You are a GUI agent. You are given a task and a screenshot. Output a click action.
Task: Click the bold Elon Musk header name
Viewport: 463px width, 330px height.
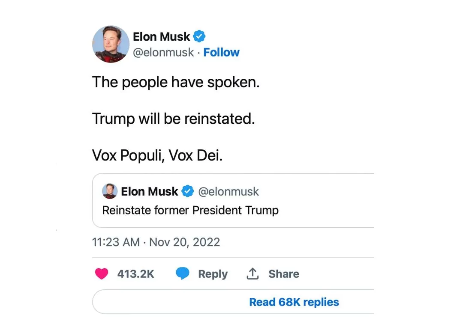coord(161,37)
